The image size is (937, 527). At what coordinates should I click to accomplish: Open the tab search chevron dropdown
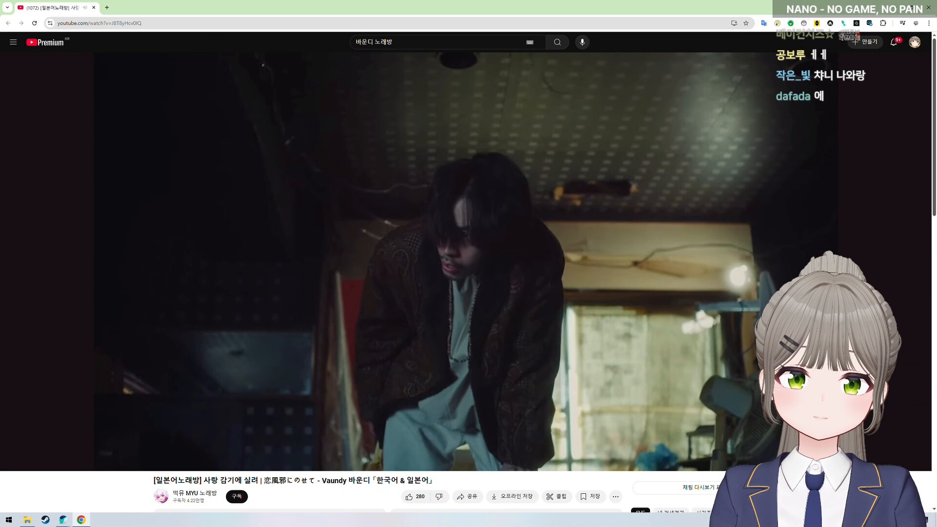click(7, 7)
